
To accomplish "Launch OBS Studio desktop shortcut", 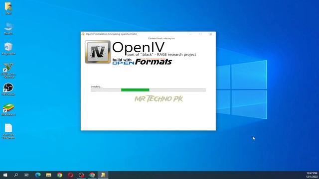I will (8, 89).
